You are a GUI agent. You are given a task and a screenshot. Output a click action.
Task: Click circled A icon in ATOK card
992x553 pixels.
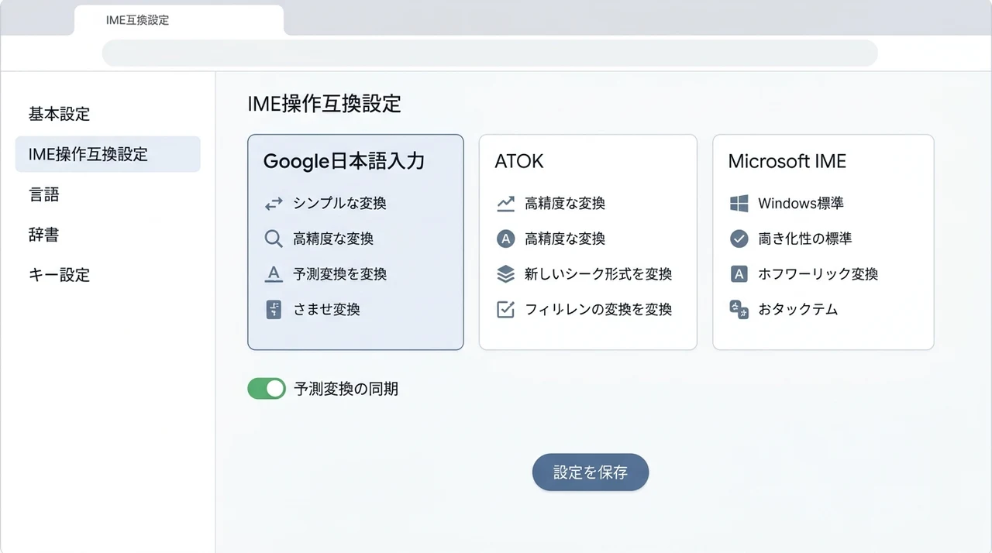[x=505, y=239]
